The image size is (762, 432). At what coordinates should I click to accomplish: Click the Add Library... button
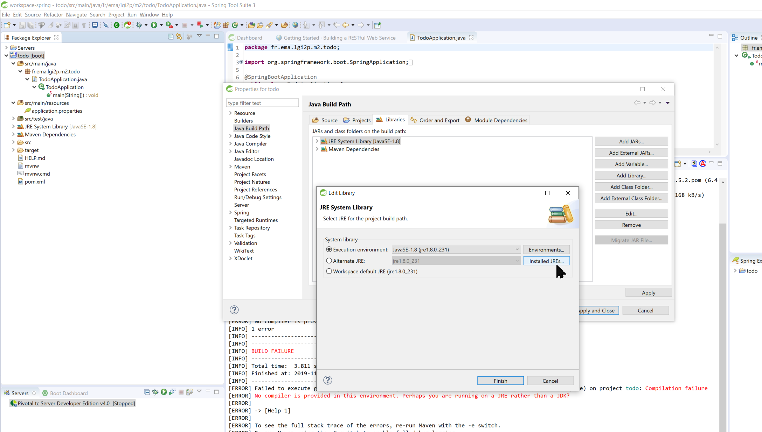pyautogui.click(x=631, y=175)
